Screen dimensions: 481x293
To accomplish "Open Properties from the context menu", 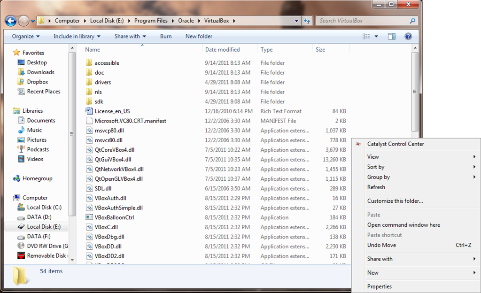I will (x=380, y=286).
